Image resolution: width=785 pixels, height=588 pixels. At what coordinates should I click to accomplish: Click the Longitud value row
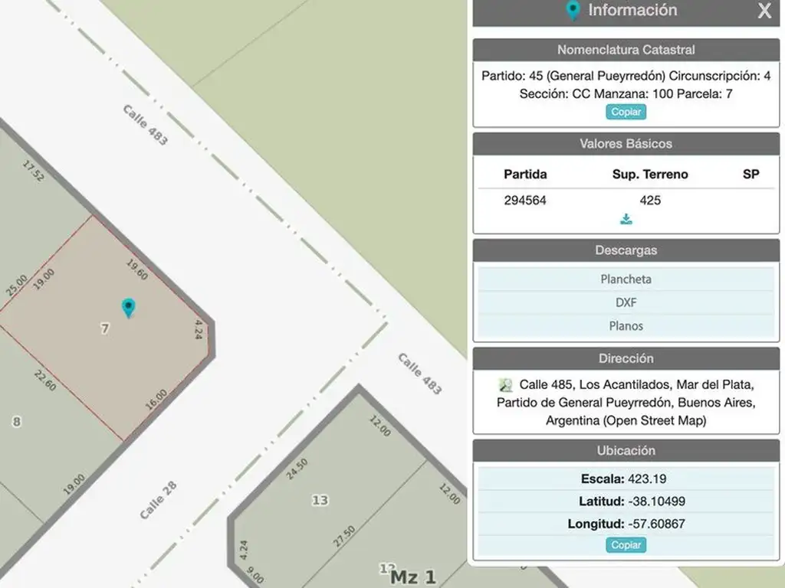626,524
